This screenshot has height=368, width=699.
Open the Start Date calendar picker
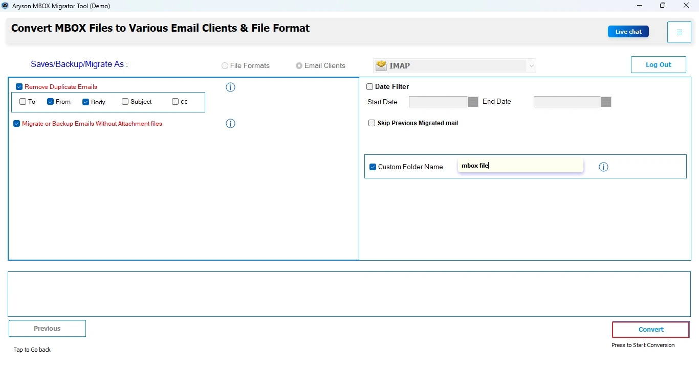click(472, 102)
